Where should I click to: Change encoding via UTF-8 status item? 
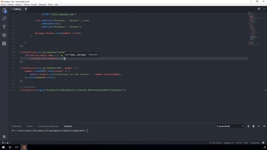238,142
